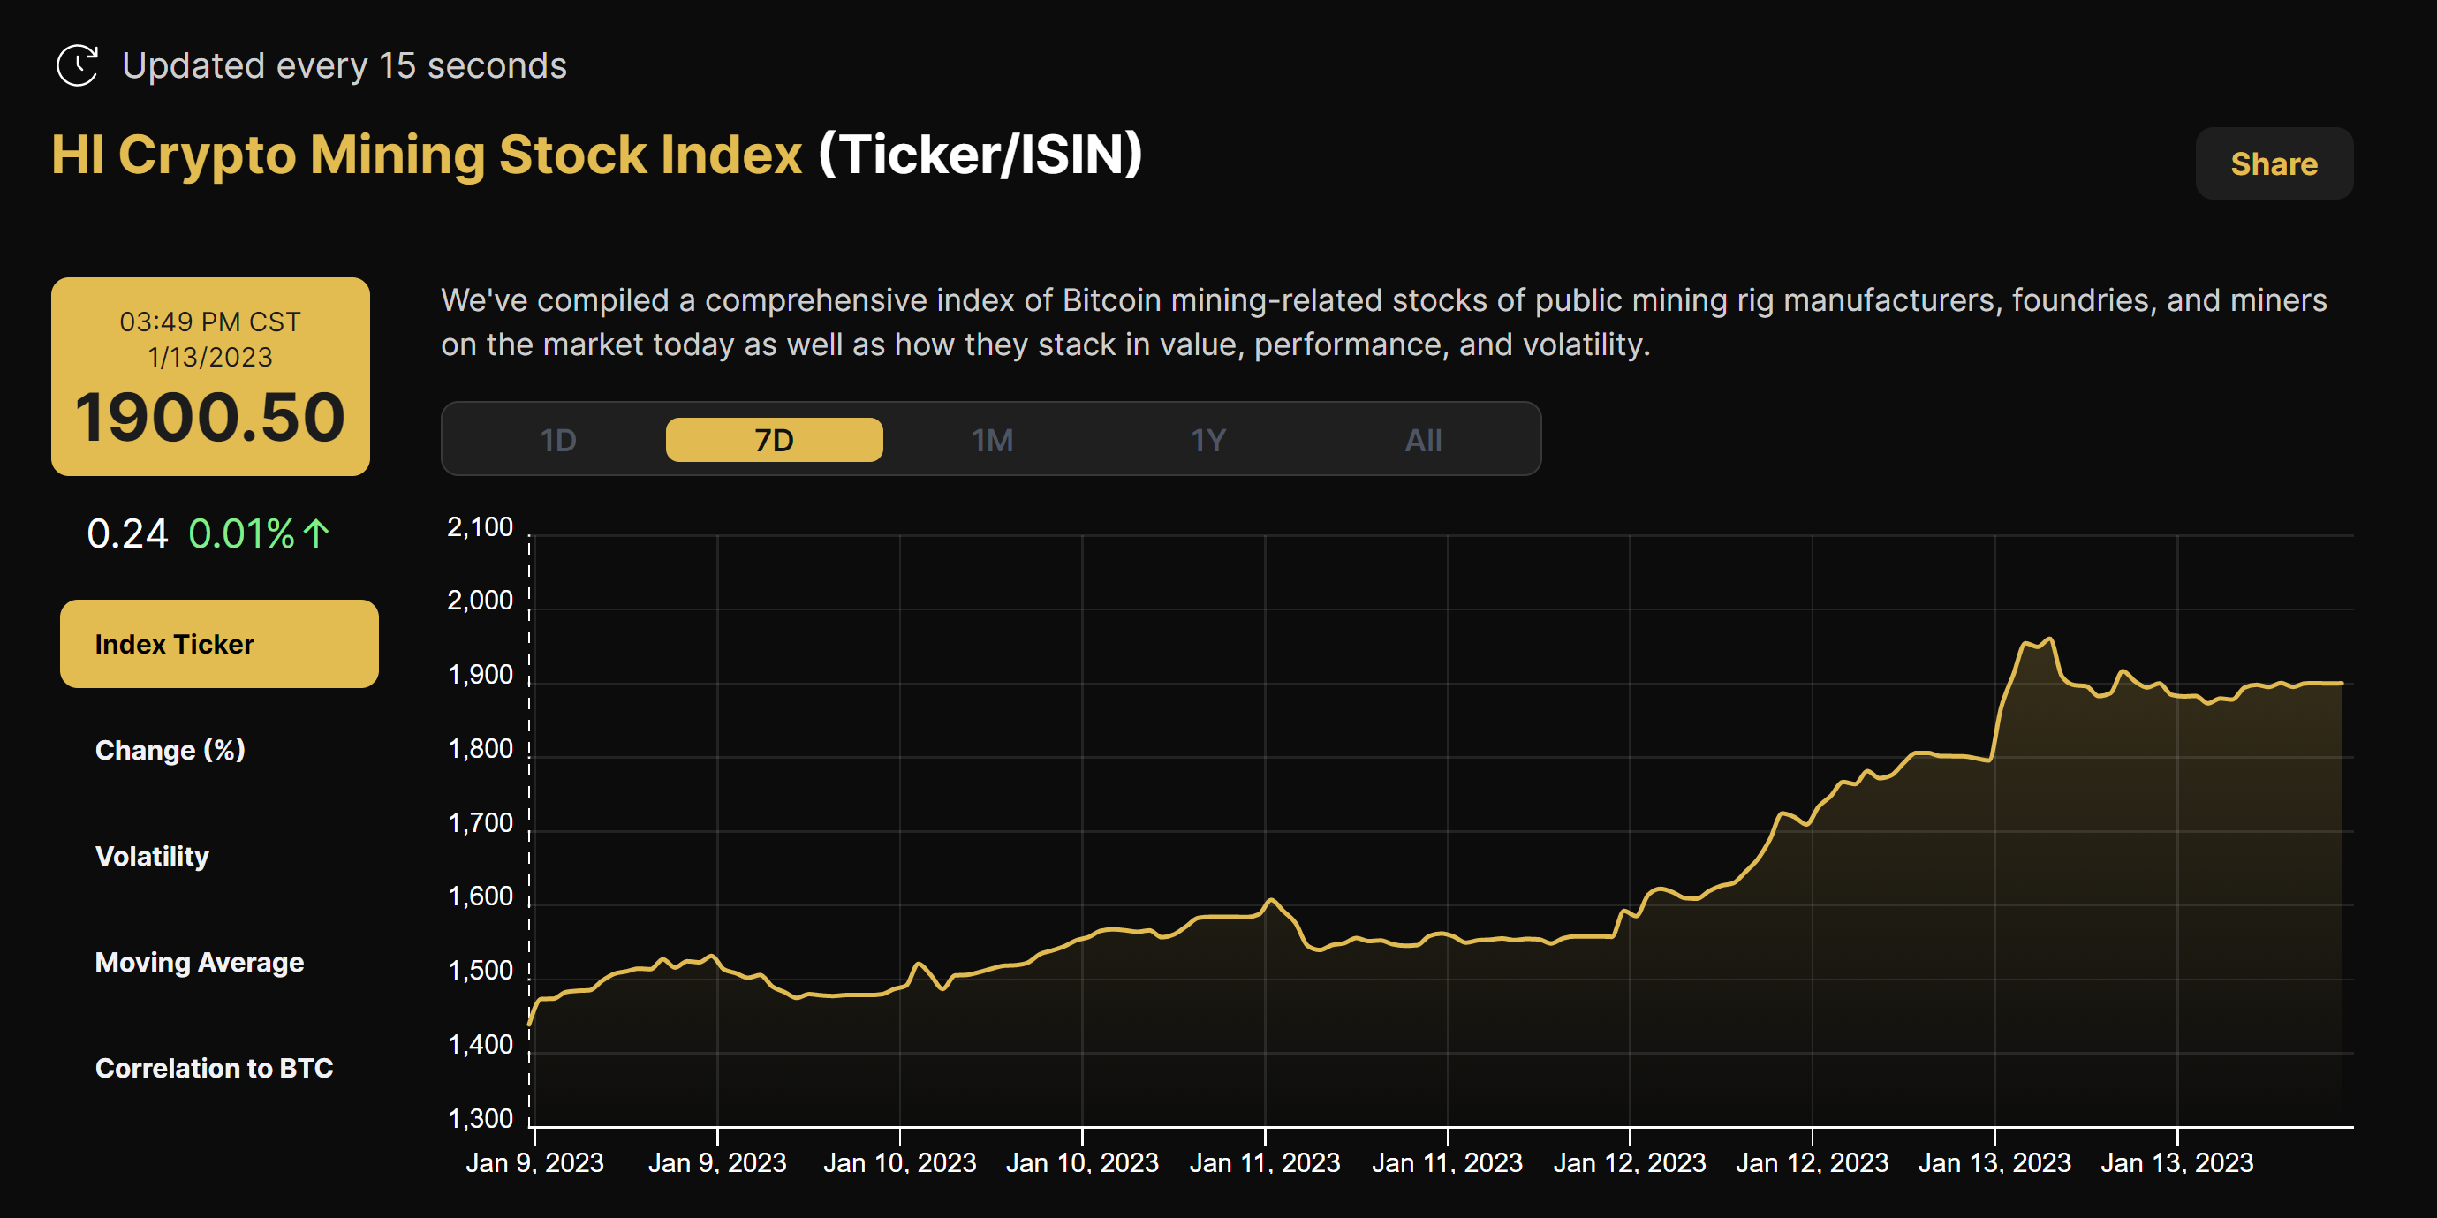Select the Correlation to BTC metric

(214, 1068)
